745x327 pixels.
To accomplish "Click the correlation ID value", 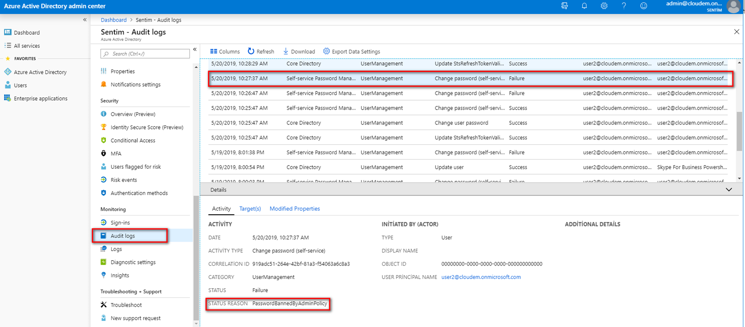I will pyautogui.click(x=301, y=264).
